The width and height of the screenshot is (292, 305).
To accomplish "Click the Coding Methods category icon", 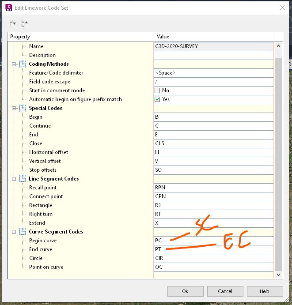I will [x=23, y=64].
